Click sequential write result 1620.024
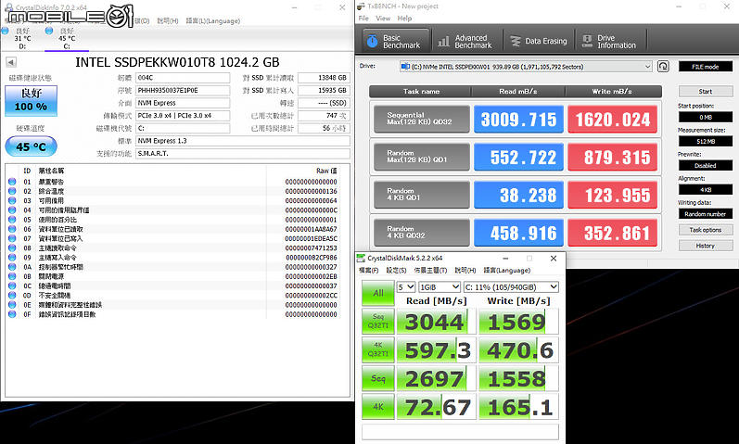 click(x=612, y=119)
